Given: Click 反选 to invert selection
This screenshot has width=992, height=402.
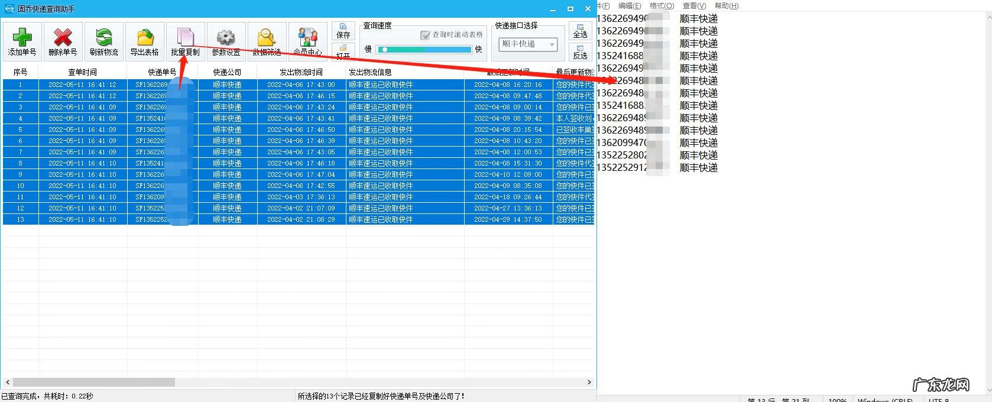Looking at the screenshot, I should 580,52.
